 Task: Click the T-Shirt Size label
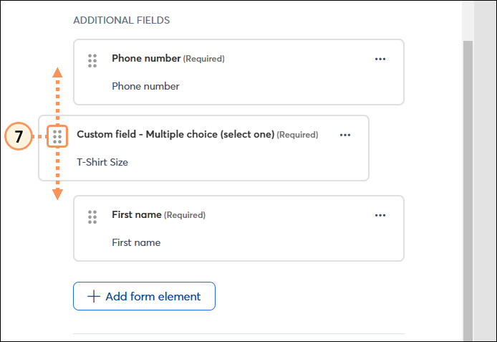coord(102,162)
